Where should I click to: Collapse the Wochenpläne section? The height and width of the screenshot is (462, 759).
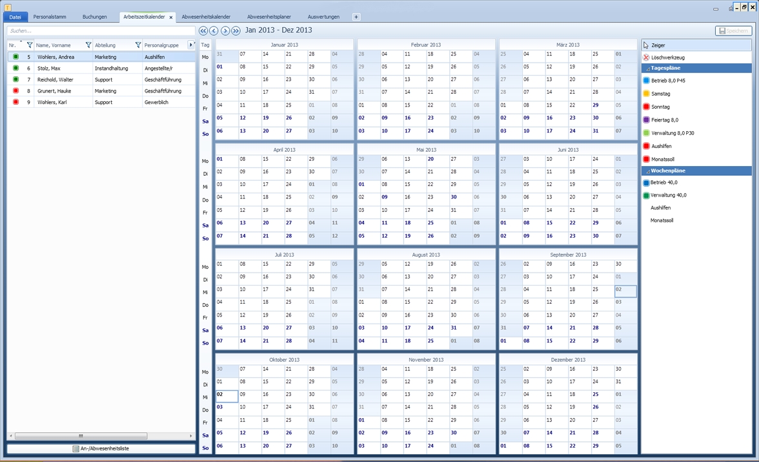(648, 171)
